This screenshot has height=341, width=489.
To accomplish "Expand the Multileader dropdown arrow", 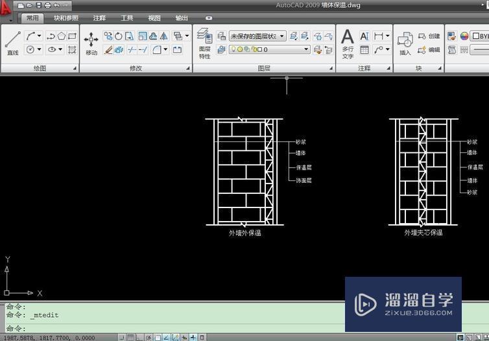I will point(387,49).
